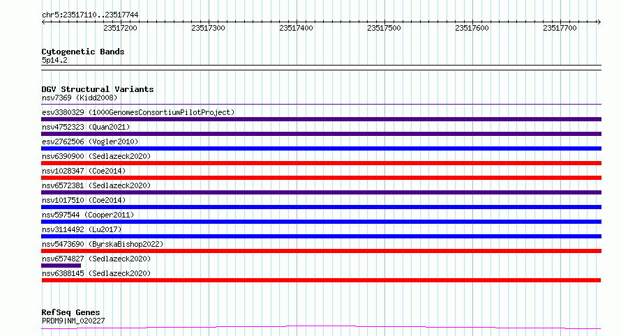Click the purple bar under esv3380329
The image size is (621, 336).
(x=321, y=119)
